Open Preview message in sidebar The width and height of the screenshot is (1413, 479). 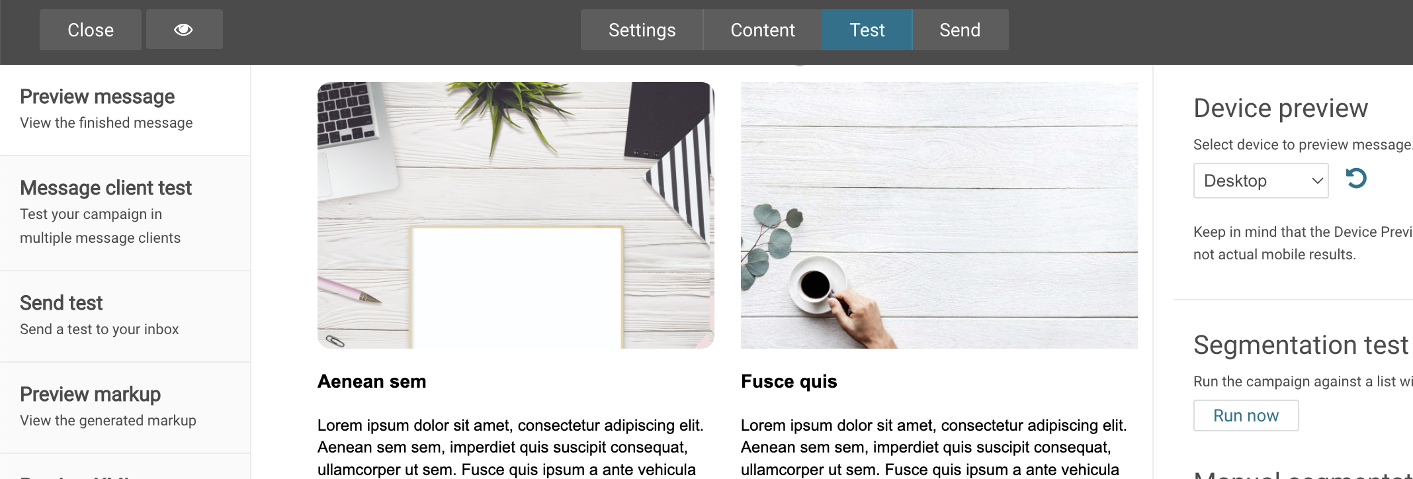(125, 110)
